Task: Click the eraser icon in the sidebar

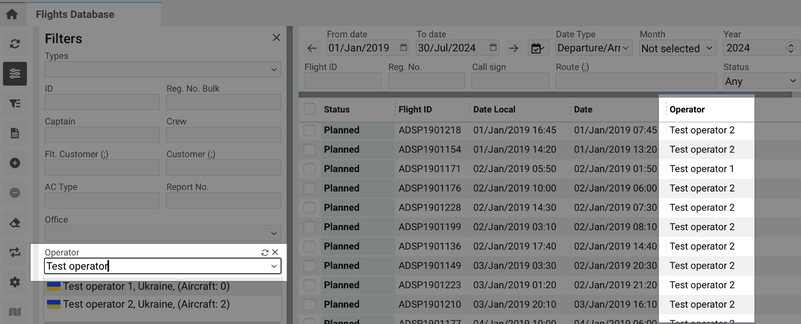Action: tap(13, 222)
